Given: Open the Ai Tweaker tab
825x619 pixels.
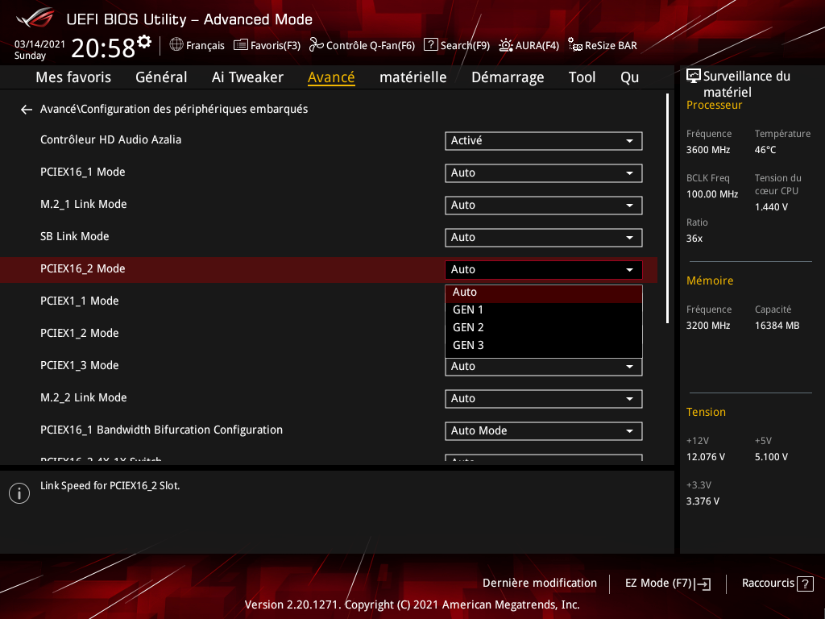Looking at the screenshot, I should coord(247,77).
